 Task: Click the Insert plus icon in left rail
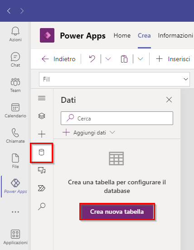[x=42, y=134]
